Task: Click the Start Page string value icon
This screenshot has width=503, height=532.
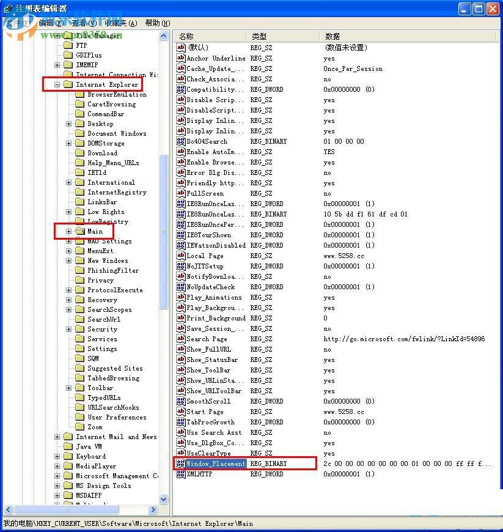Action: (180, 412)
